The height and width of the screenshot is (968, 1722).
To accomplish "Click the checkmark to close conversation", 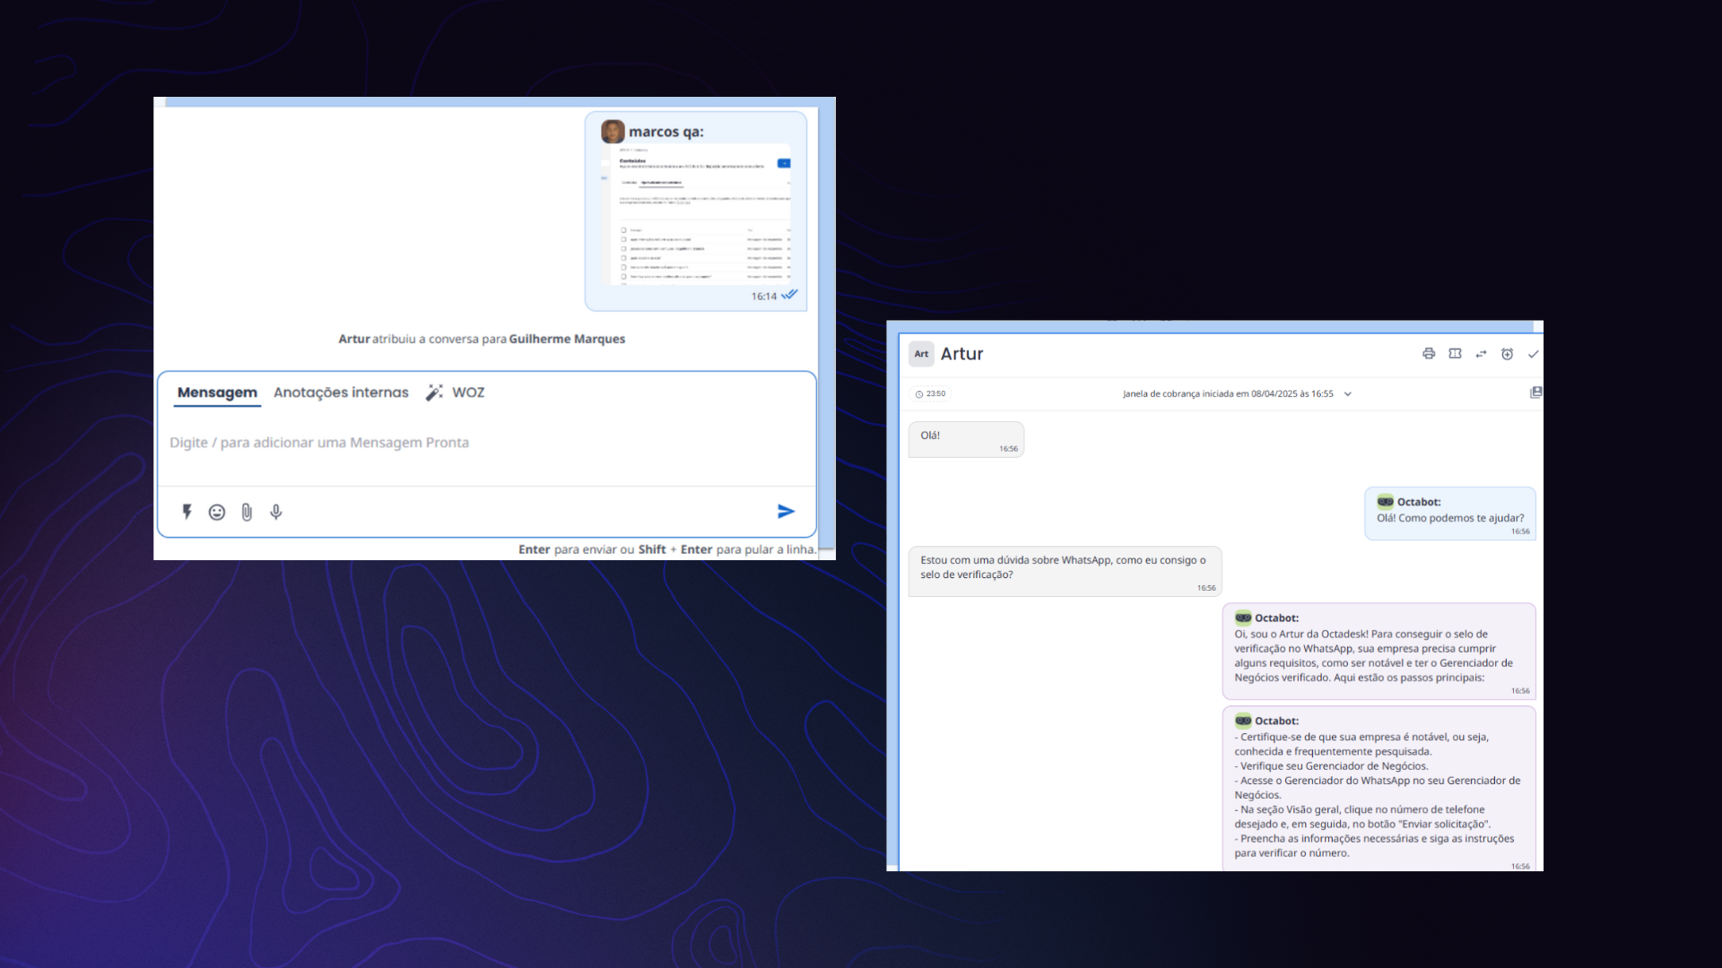I will (1533, 354).
